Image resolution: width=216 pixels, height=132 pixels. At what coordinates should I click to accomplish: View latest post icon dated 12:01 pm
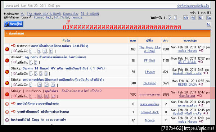[x=201, y=121]
